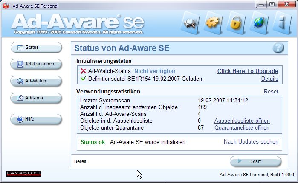
Task: Click Nach Updates suchen link
Action: click(x=251, y=141)
